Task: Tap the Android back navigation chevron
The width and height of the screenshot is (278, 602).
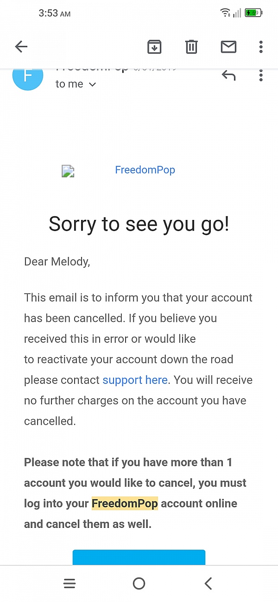Action: click(x=208, y=584)
